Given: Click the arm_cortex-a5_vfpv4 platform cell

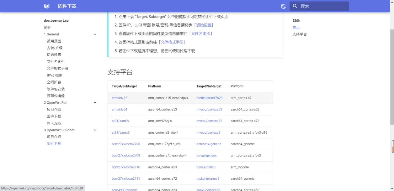Looking at the screenshot, I should [163, 132].
